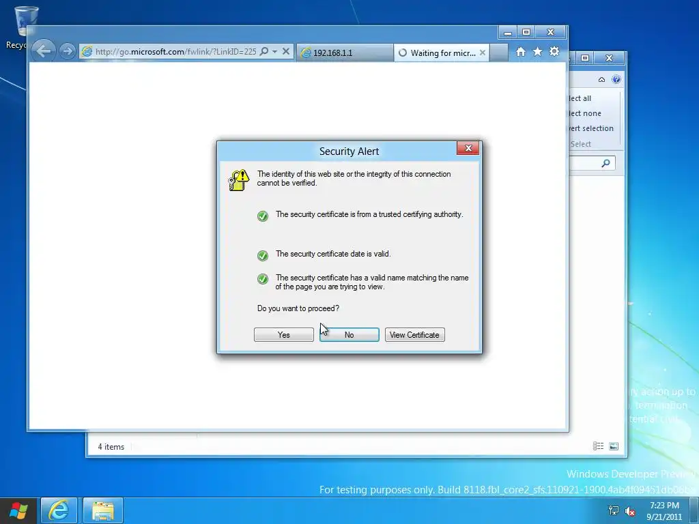
Task: Open the clock showing 7:23 PM
Action: point(664,511)
